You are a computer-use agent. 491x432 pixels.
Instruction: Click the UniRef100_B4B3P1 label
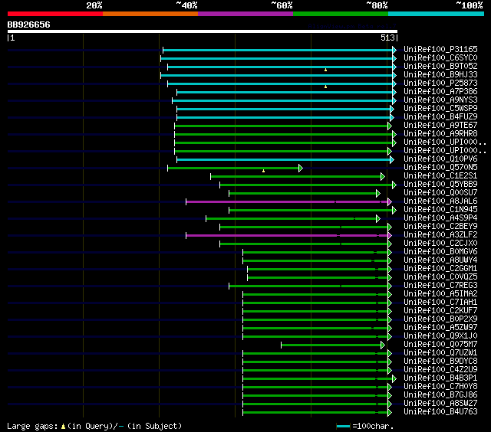(x=440, y=378)
